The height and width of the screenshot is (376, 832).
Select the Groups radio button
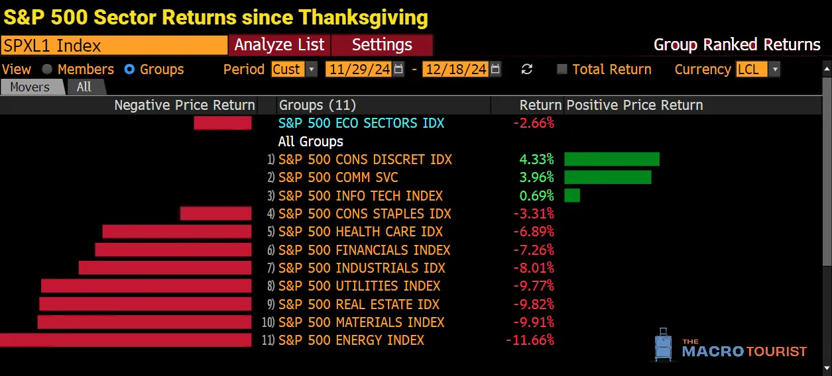(x=129, y=70)
